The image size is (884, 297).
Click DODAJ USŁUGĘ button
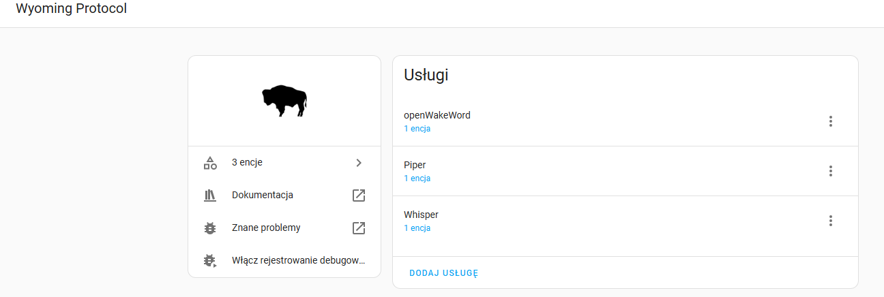click(444, 273)
